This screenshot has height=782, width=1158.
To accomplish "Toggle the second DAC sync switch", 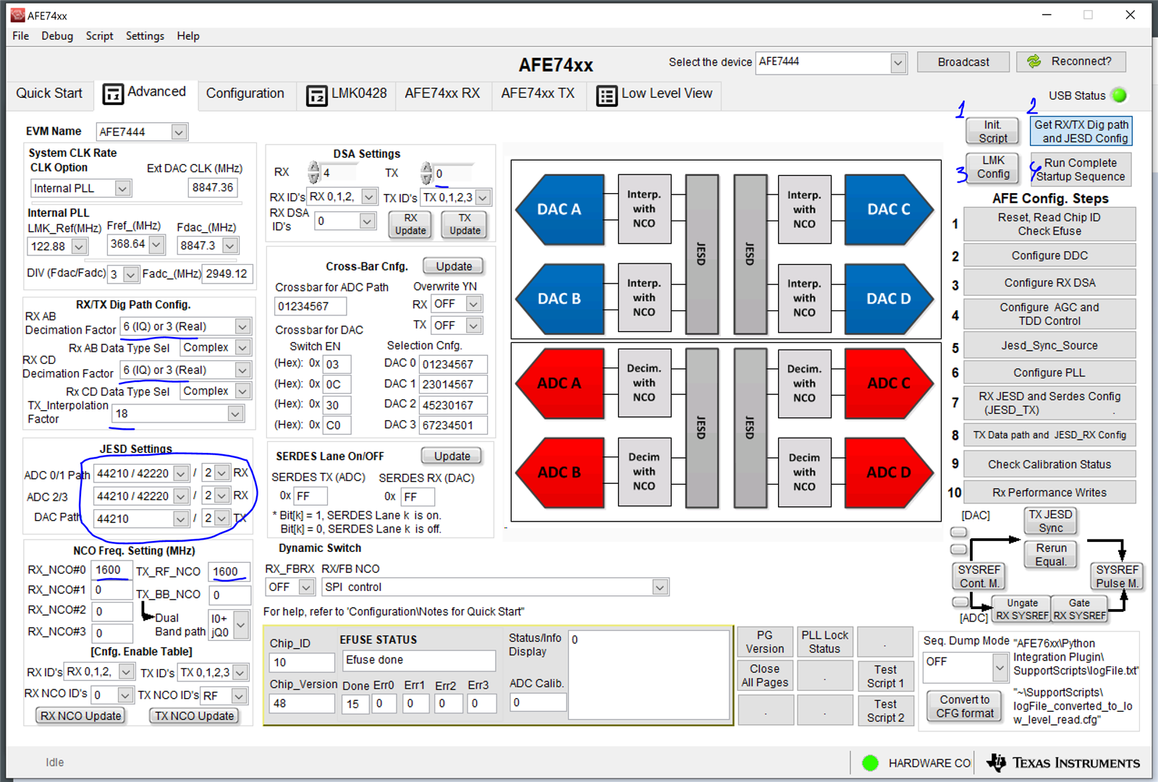I will tap(958, 549).
